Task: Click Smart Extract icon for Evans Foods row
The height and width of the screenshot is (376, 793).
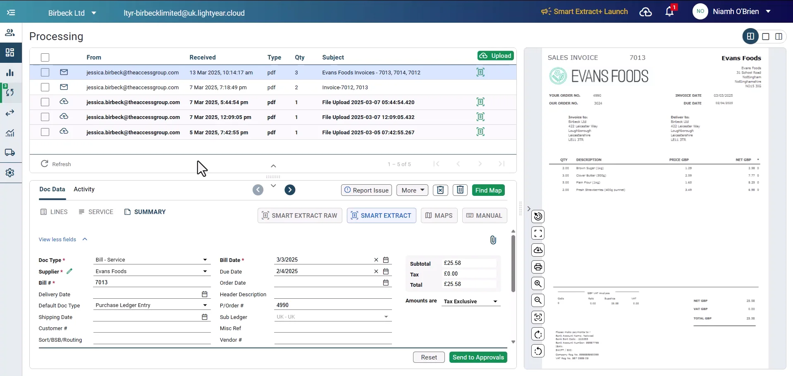Action: pos(480,72)
